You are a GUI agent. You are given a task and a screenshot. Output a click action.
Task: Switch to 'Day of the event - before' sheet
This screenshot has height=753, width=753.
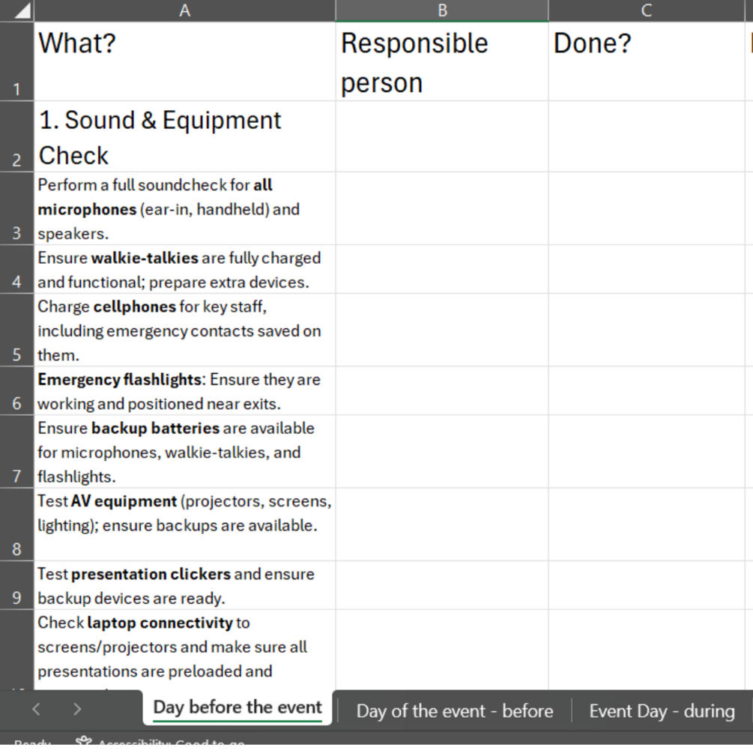pos(454,711)
